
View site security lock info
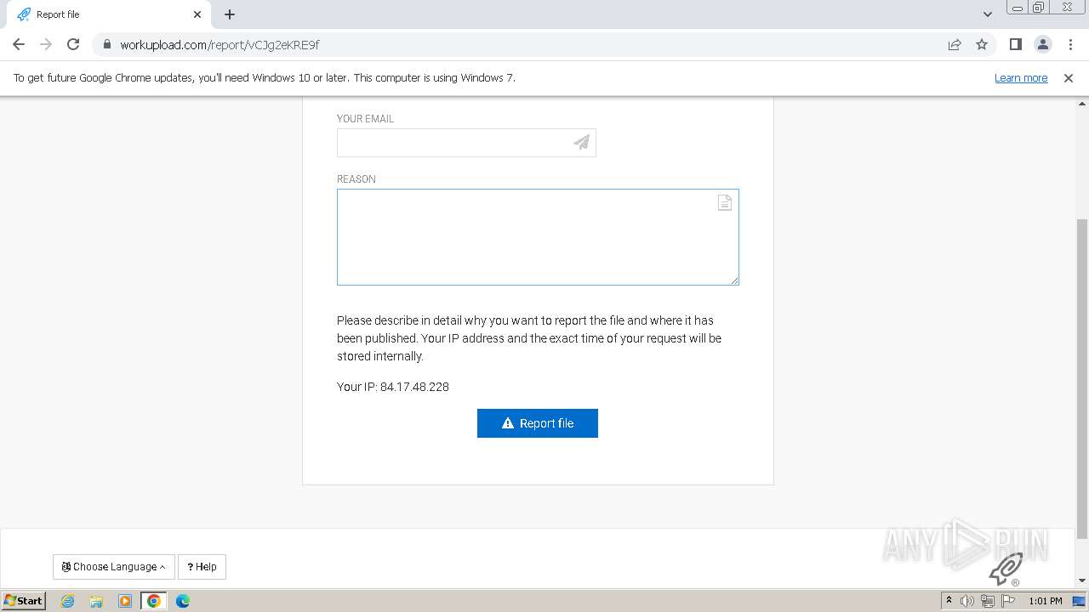click(107, 44)
